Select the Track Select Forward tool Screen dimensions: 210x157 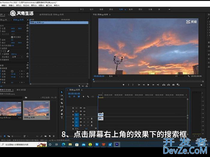(62, 96)
